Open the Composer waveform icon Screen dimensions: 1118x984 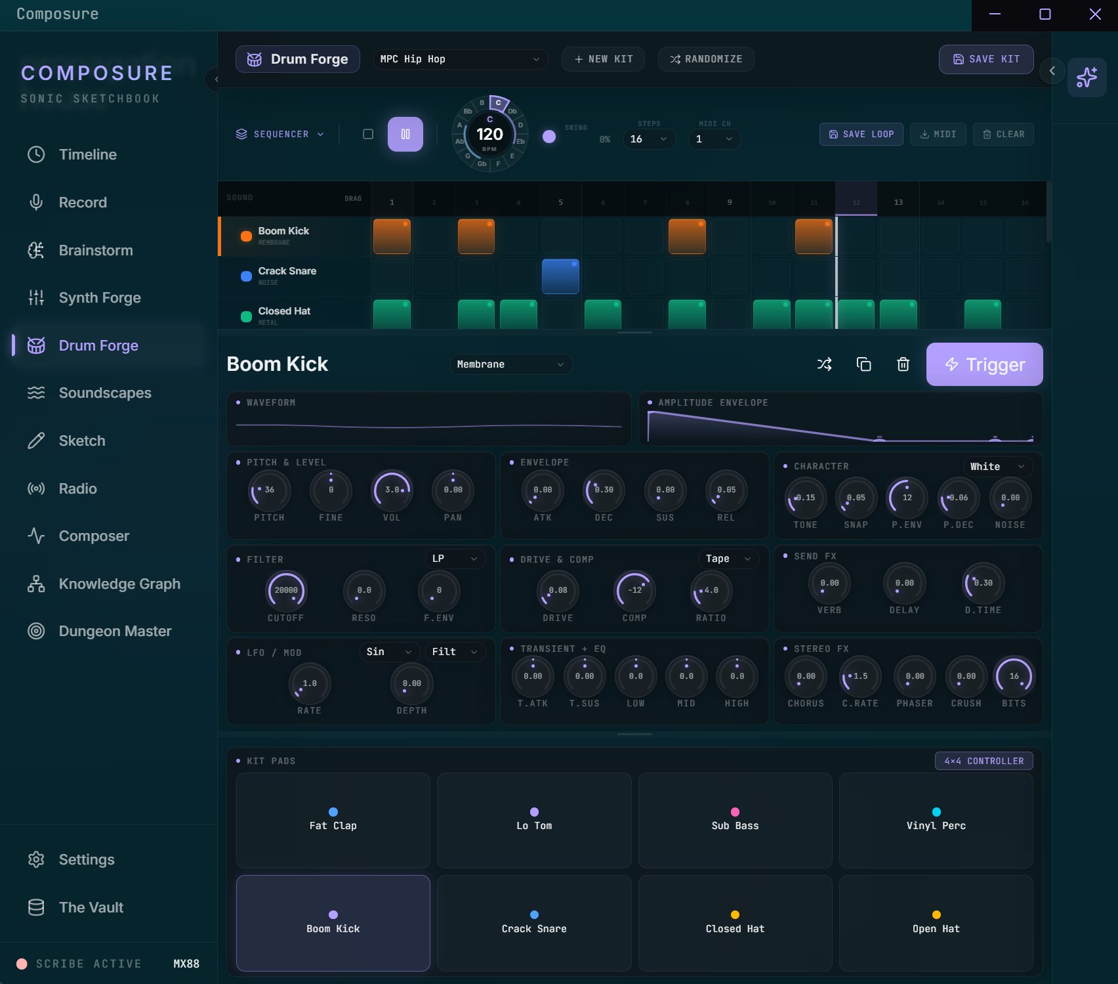tap(36, 536)
